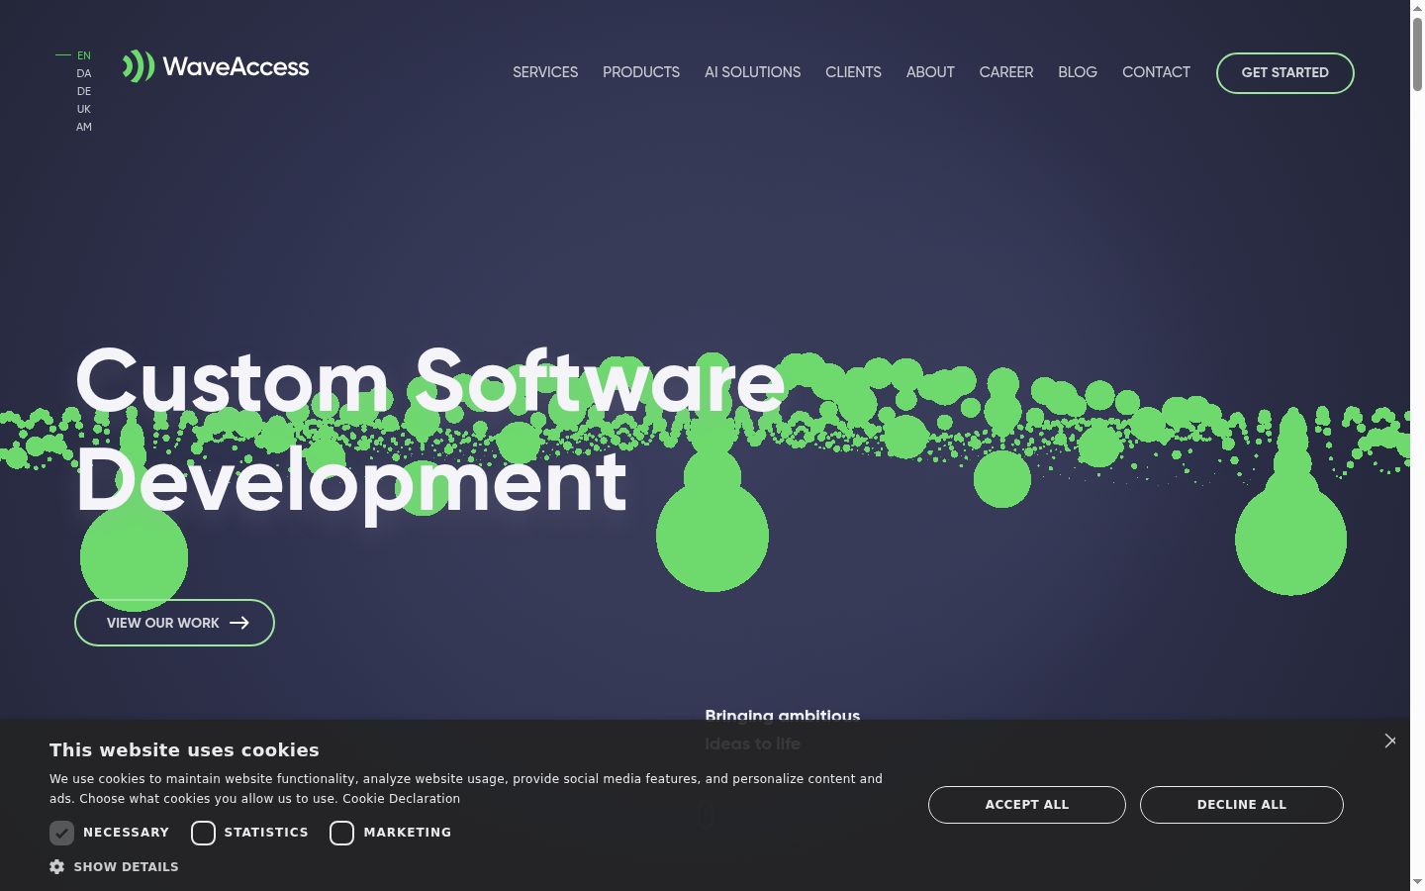Click 'Bringing ambitious ideas to life' text

(x=782, y=730)
